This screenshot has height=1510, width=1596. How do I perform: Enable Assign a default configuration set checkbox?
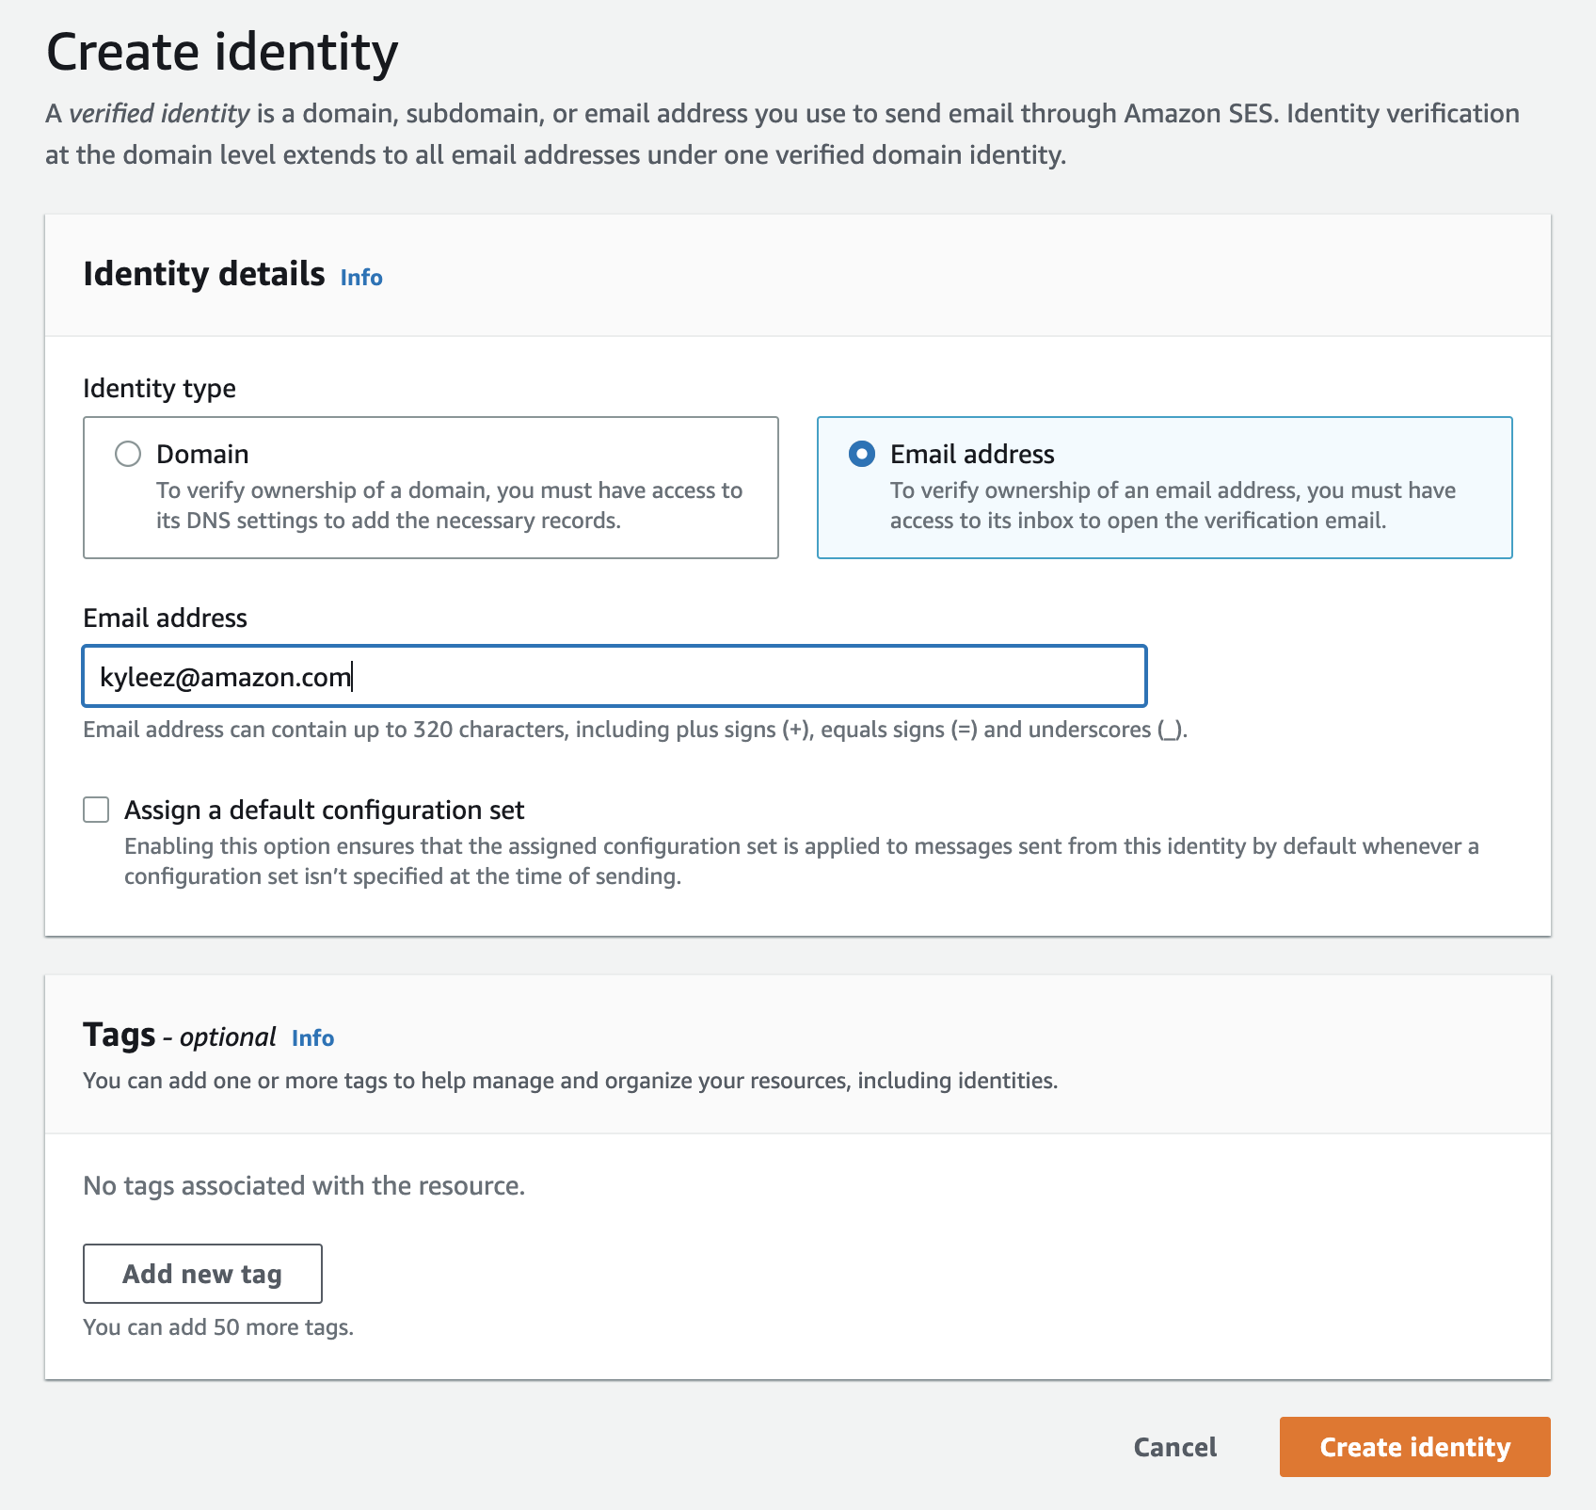(x=96, y=810)
